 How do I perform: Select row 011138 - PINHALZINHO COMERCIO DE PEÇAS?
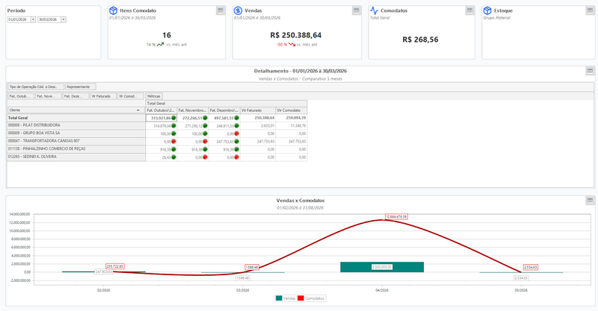(x=76, y=149)
